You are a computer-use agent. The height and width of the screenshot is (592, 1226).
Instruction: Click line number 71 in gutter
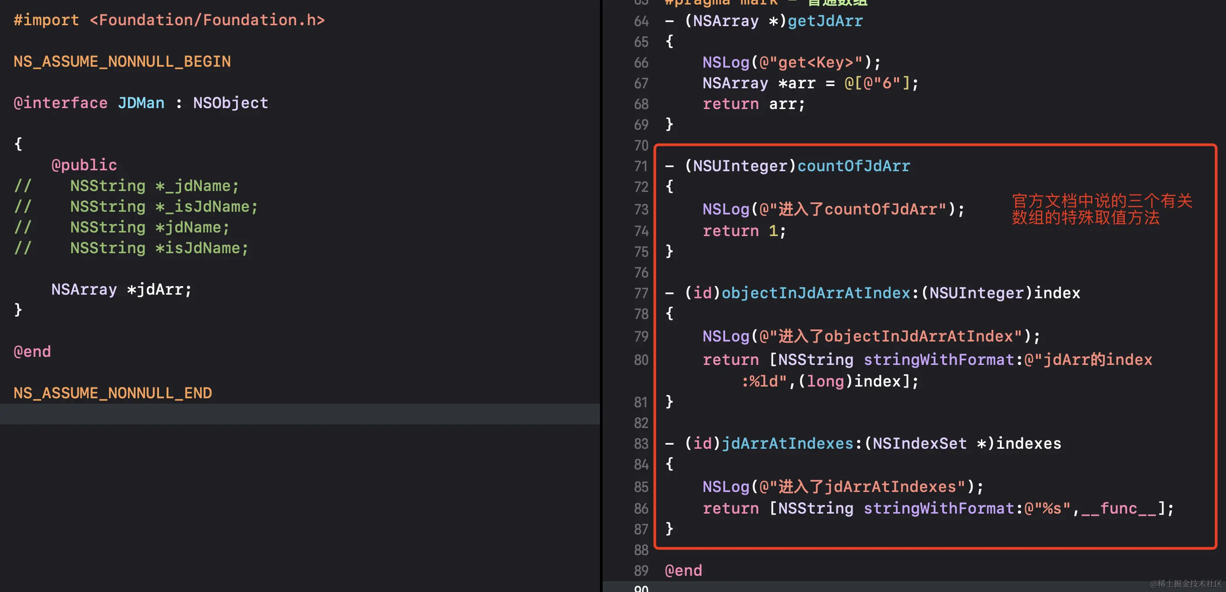(640, 166)
